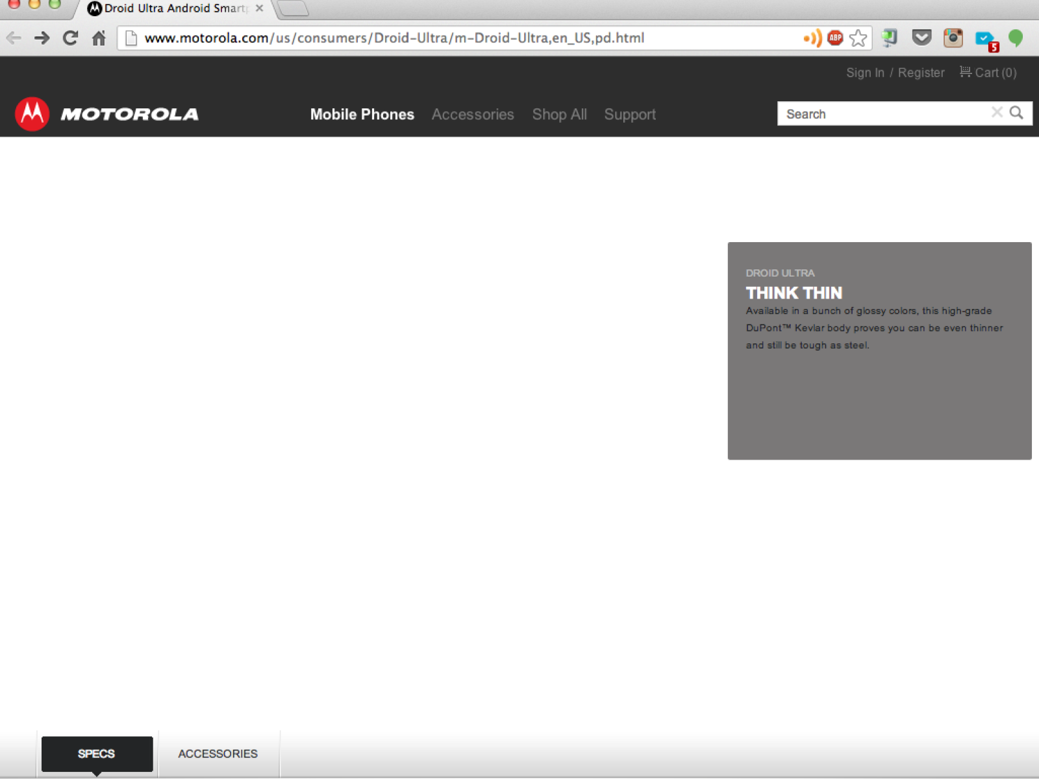
Task: Open the Adblock Plus extension icon
Action: point(835,38)
